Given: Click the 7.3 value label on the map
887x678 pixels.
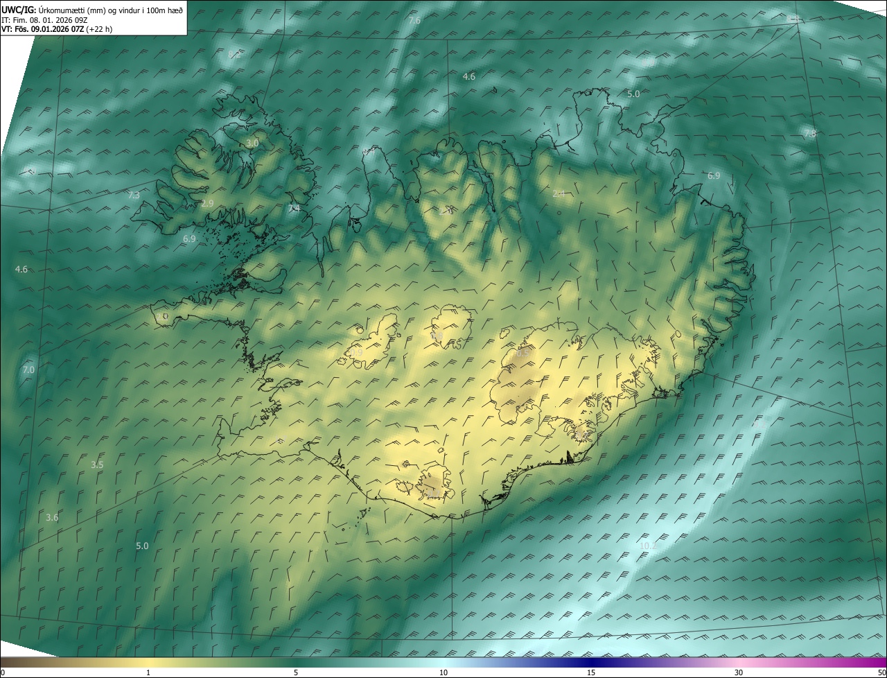Looking at the screenshot, I should tap(134, 195).
